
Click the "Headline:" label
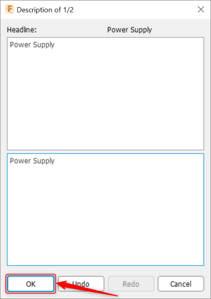coord(22,30)
